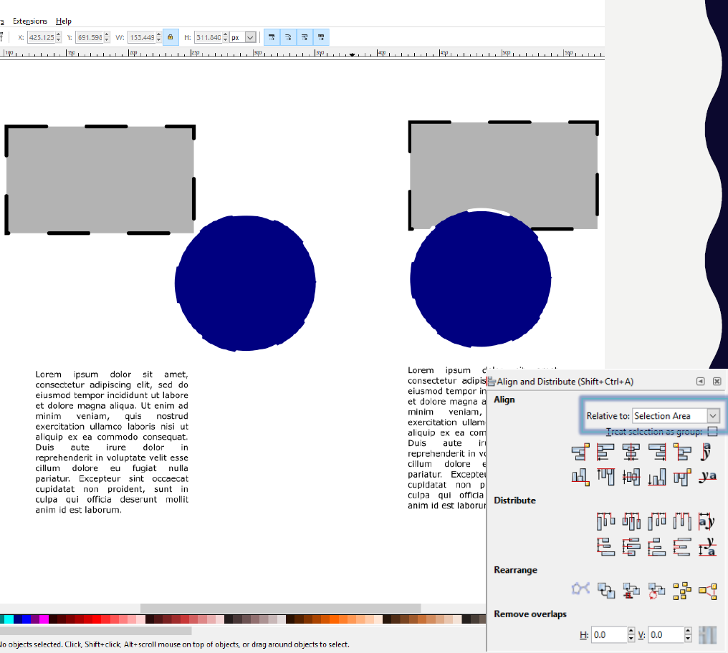728x653 pixels.
Task: Align top edges to anchor's bottom edge
Action: pyautogui.click(x=682, y=477)
